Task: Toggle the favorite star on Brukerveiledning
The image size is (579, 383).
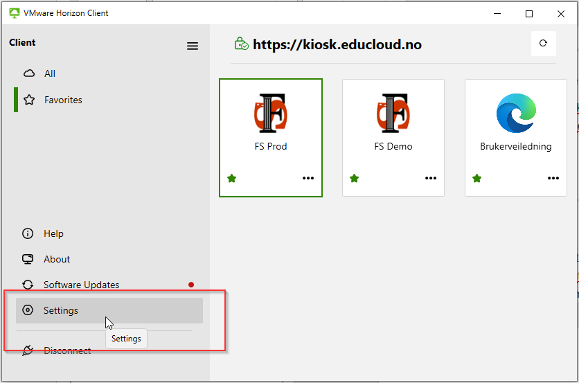Action: pyautogui.click(x=477, y=178)
